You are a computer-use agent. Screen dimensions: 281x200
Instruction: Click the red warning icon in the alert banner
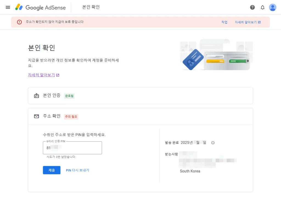pos(19,22)
